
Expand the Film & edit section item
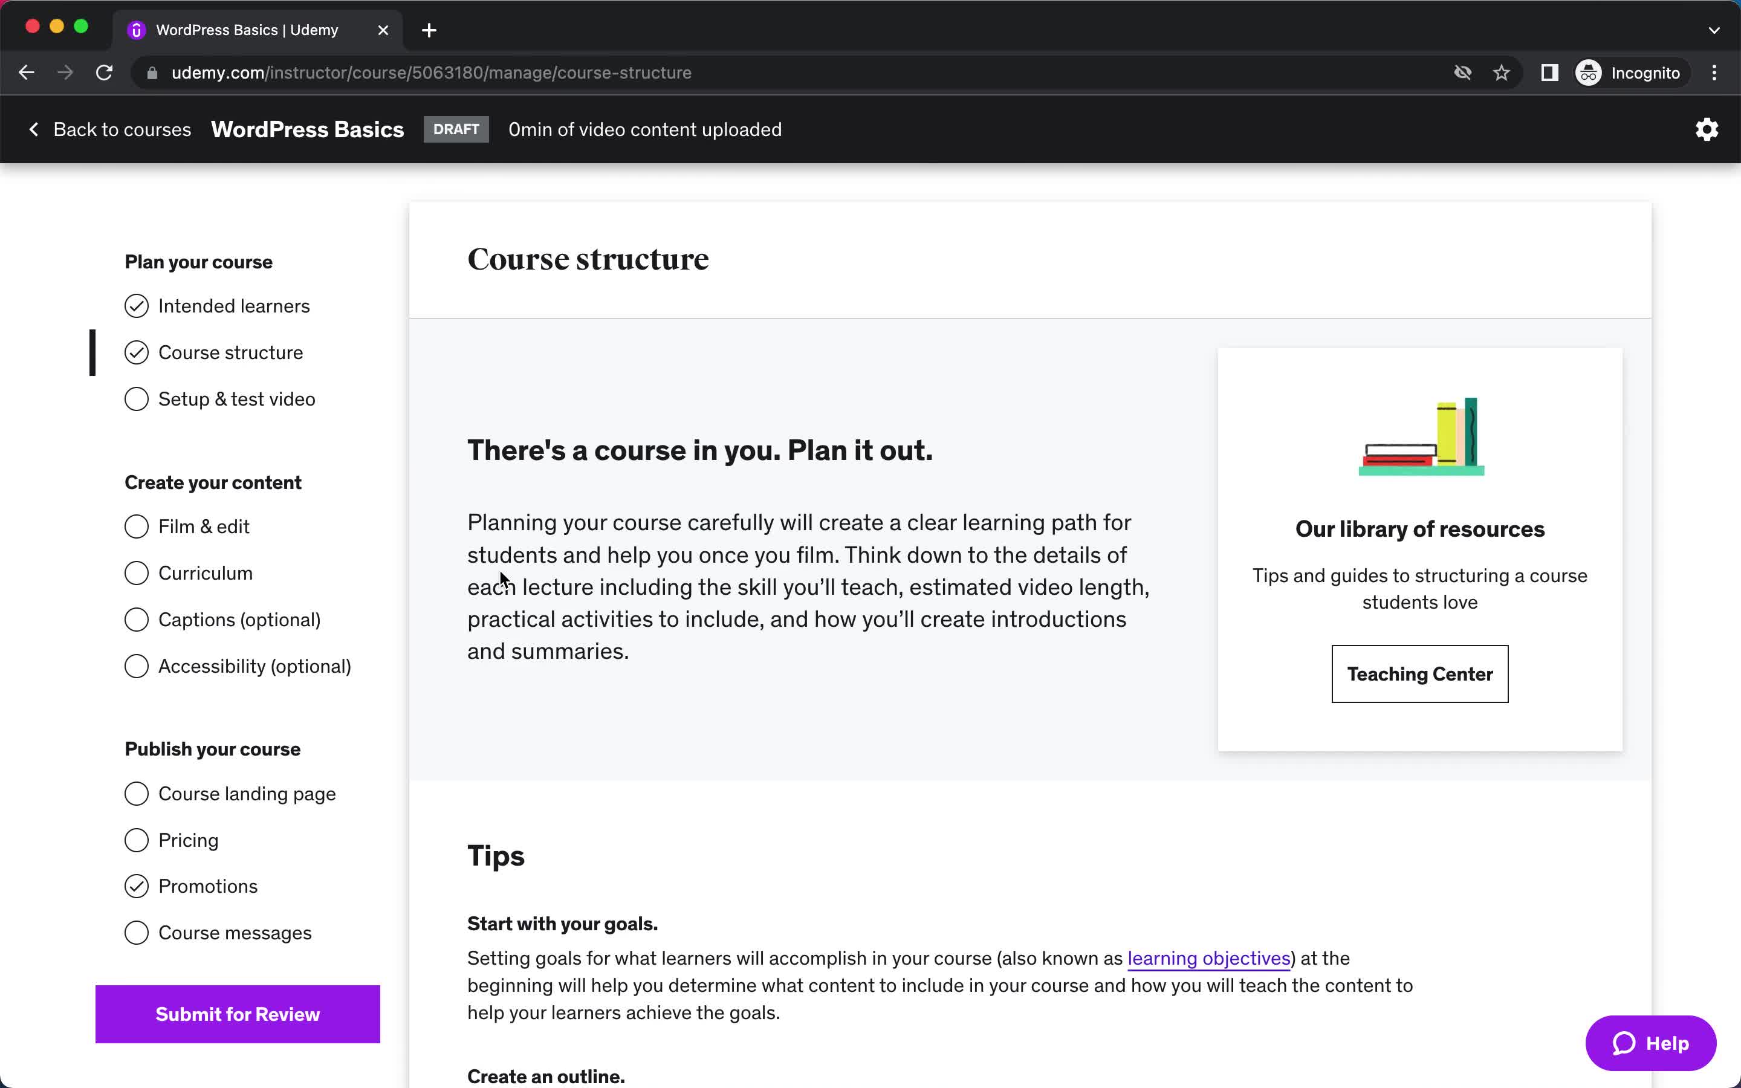pos(203,526)
